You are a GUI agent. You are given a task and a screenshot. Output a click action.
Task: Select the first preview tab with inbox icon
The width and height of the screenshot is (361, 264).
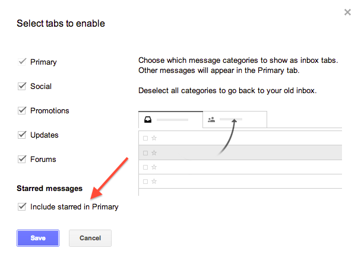[x=170, y=120]
